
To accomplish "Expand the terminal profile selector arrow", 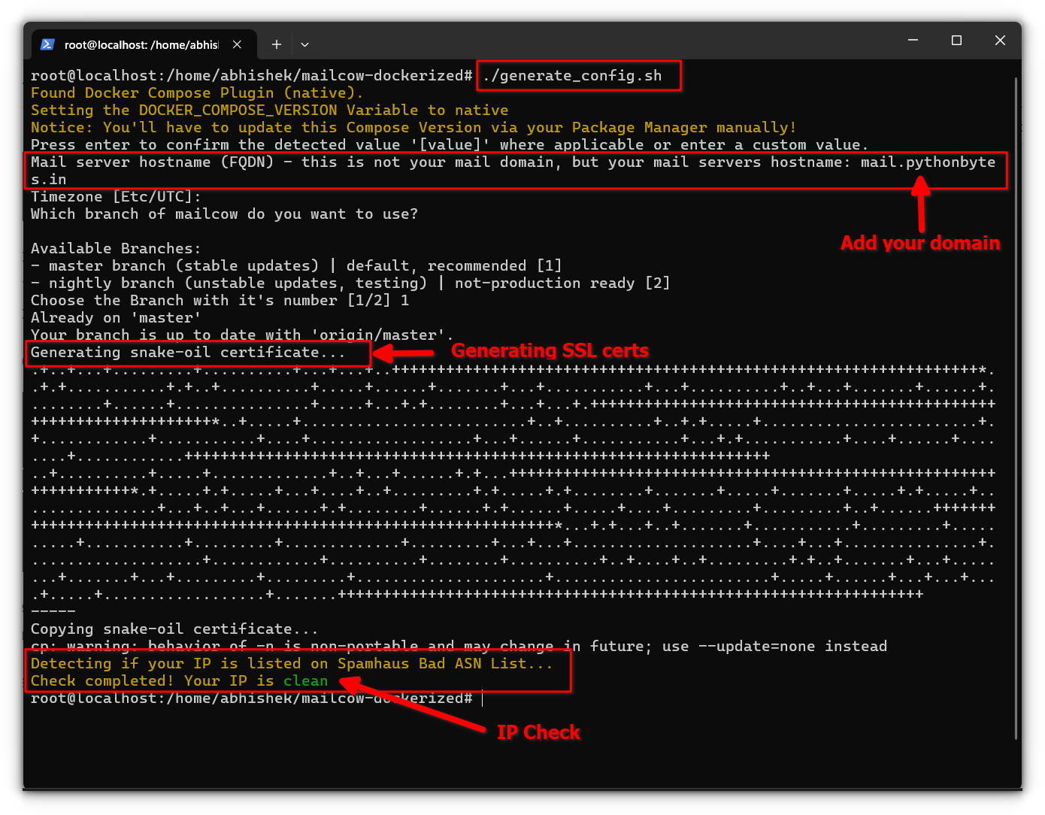I will tap(305, 44).
